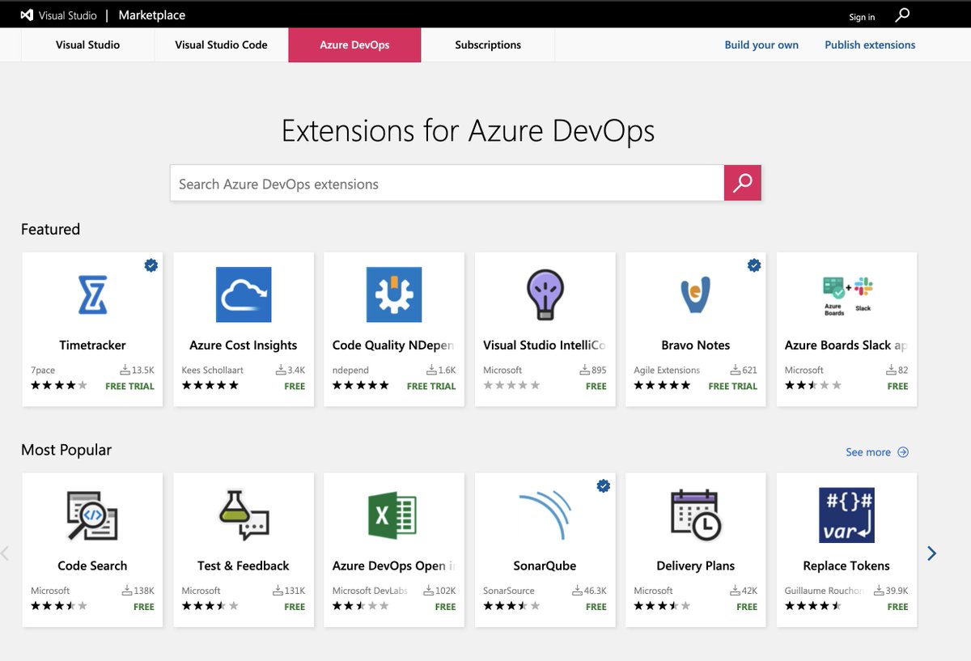Click the Test & Feedback card title
971x661 pixels.
pyautogui.click(x=244, y=566)
